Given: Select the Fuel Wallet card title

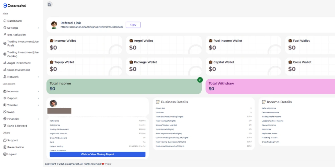Looking at the screenshot, I should (301, 41).
